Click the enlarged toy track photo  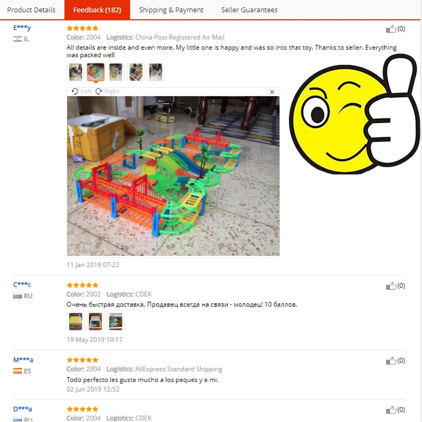tap(173, 176)
